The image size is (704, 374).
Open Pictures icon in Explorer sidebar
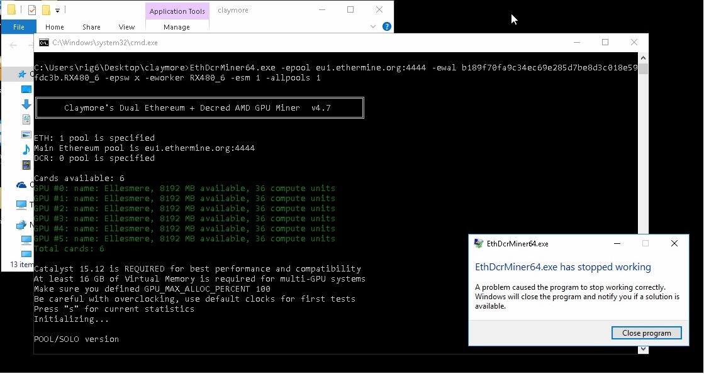coord(26,135)
